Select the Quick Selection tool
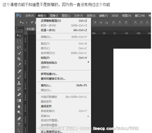The height and width of the screenshot is (133, 152). click(19, 53)
